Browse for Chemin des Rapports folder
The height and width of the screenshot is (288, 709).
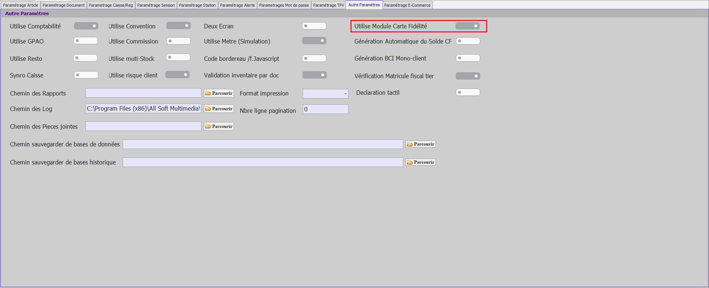click(x=219, y=93)
